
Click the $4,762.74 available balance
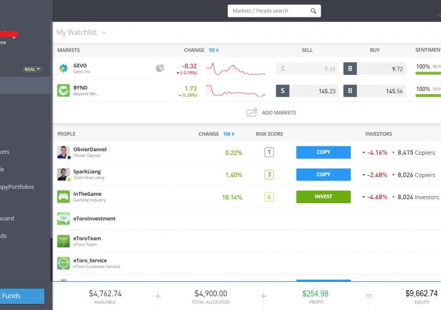(105, 293)
